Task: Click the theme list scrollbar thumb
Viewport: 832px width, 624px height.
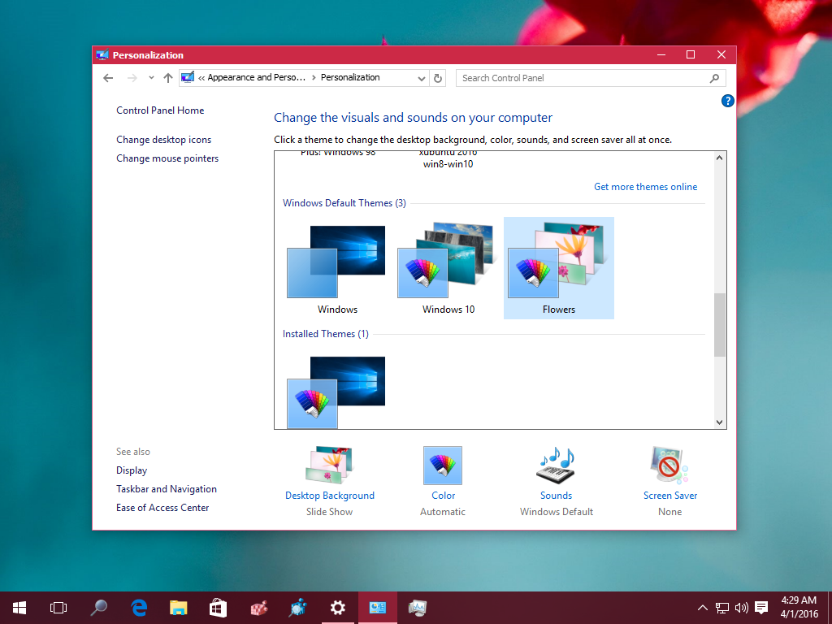Action: pos(720,325)
